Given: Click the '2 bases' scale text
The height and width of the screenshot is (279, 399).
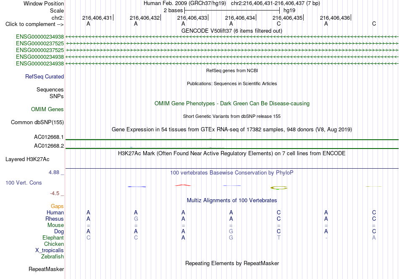Looking at the screenshot, I should point(173,10).
